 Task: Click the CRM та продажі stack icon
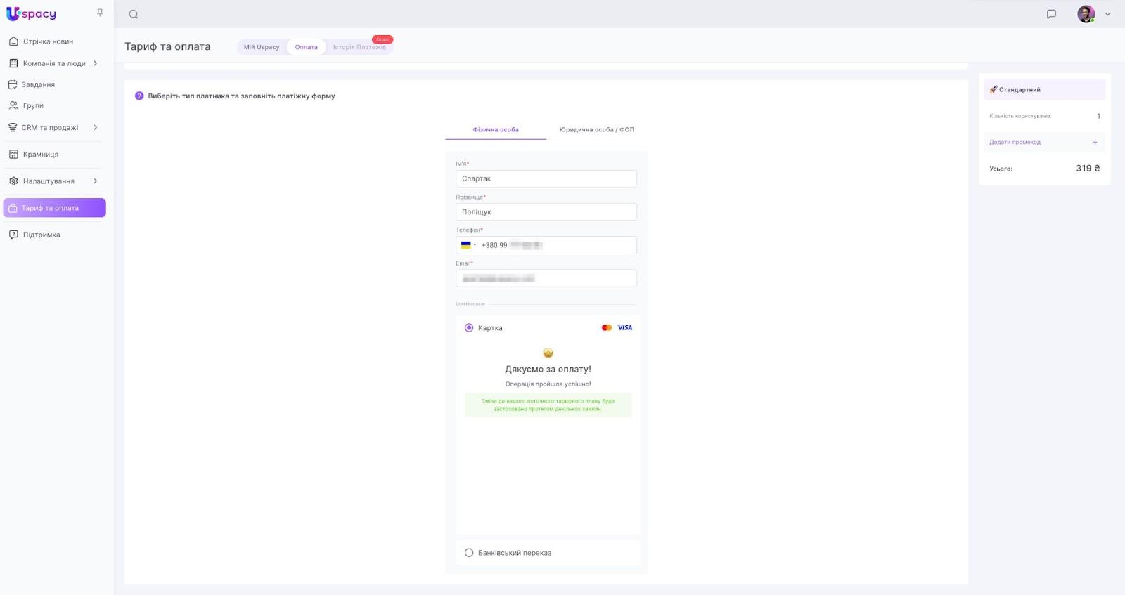[x=13, y=127]
